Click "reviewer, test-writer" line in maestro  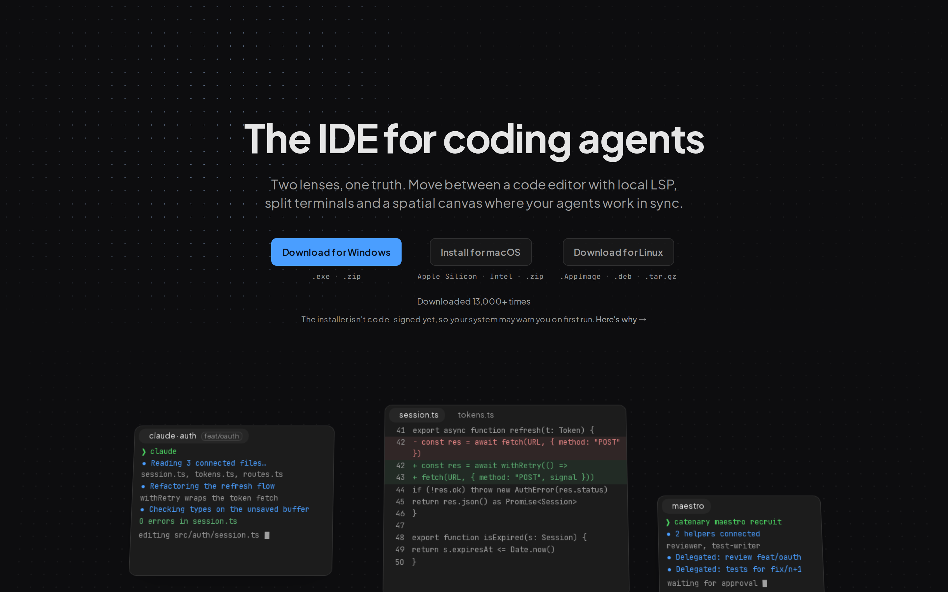click(x=713, y=546)
